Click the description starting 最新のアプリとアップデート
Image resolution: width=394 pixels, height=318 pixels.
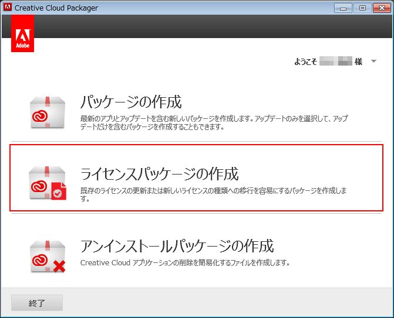tap(214, 122)
